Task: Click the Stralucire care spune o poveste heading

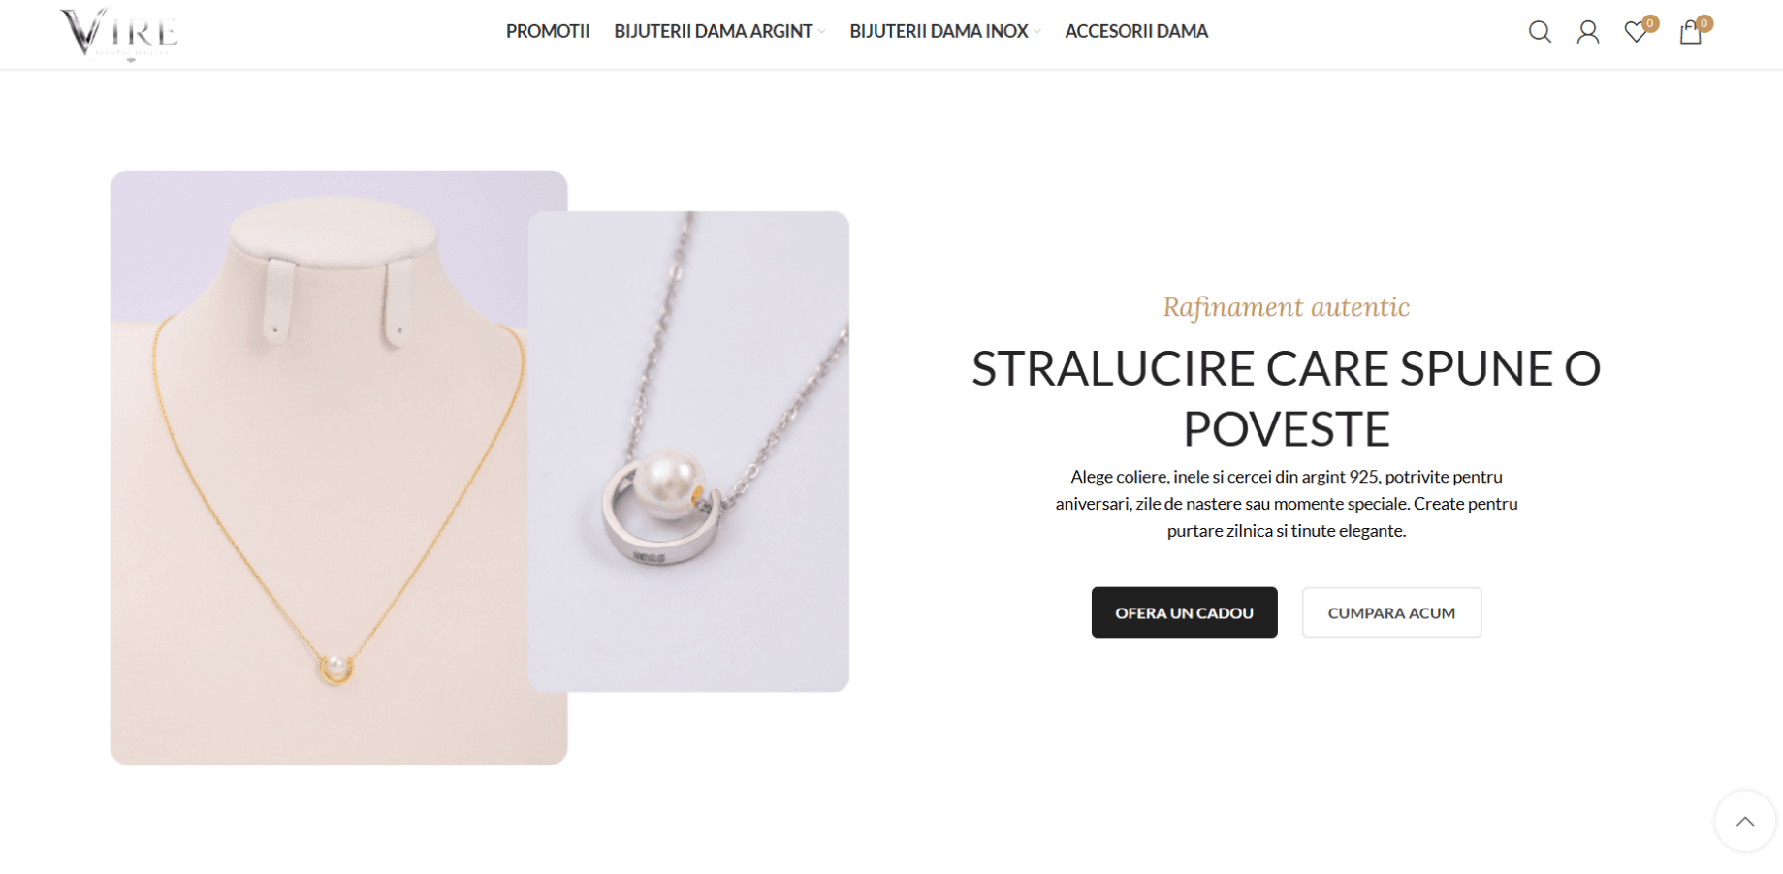Action: (1287, 398)
